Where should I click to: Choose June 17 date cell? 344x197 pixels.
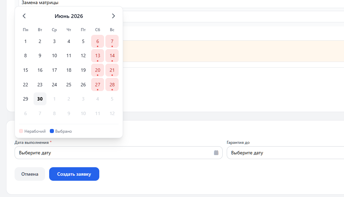[55, 70]
